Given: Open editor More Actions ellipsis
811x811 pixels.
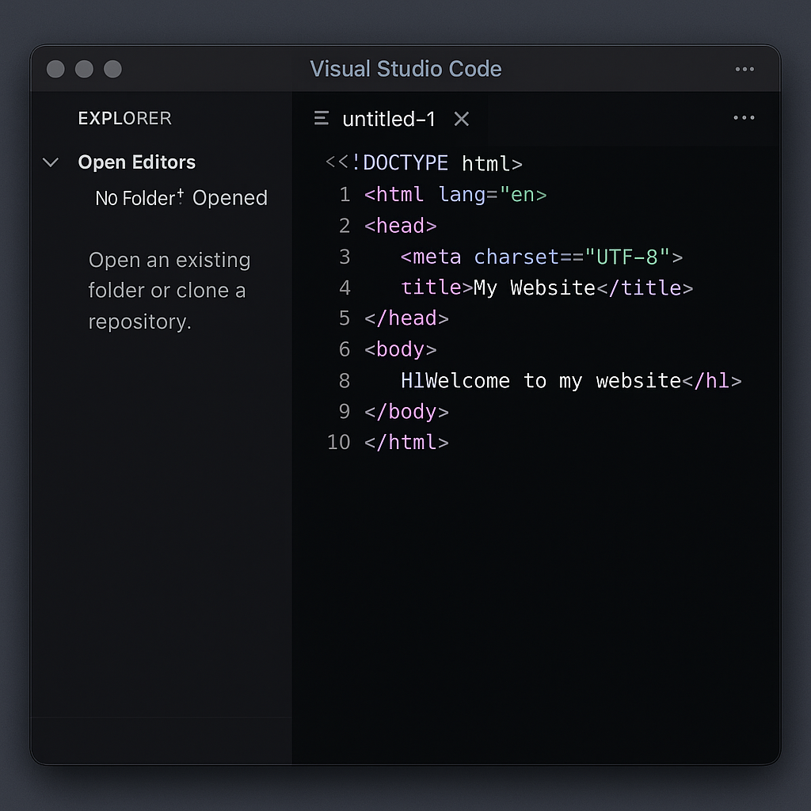Looking at the screenshot, I should pyautogui.click(x=744, y=119).
